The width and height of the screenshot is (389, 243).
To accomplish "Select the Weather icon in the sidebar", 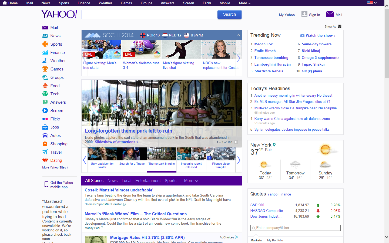I will click(45, 61).
